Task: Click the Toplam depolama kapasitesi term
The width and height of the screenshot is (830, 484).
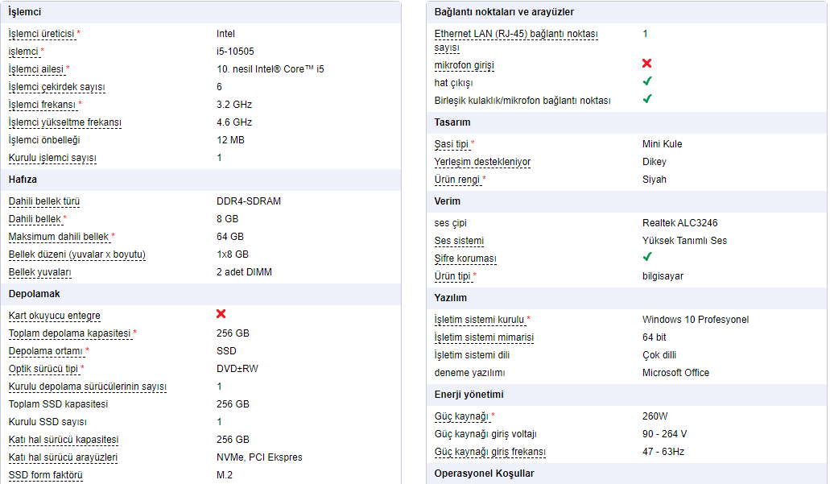Action: 69,333
